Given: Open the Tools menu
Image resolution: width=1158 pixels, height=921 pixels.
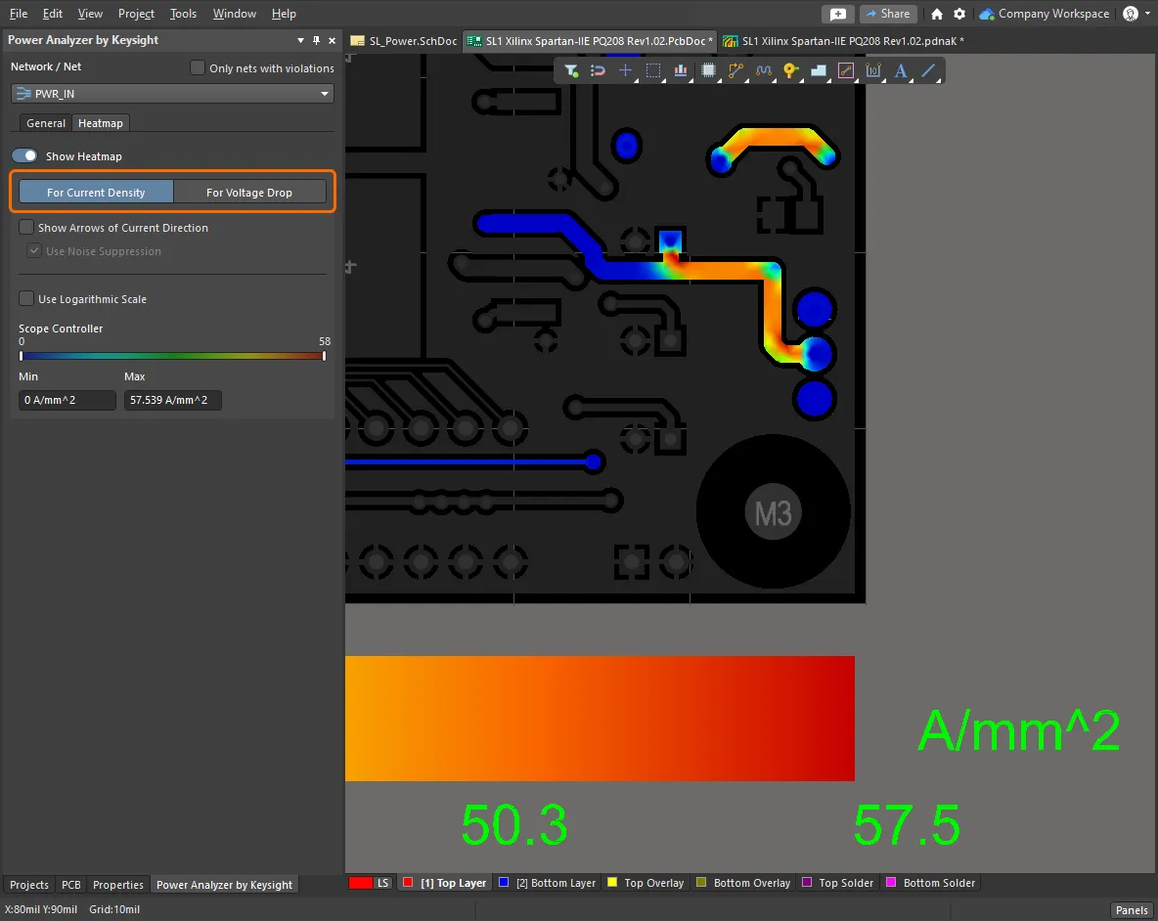Looking at the screenshot, I should [183, 14].
